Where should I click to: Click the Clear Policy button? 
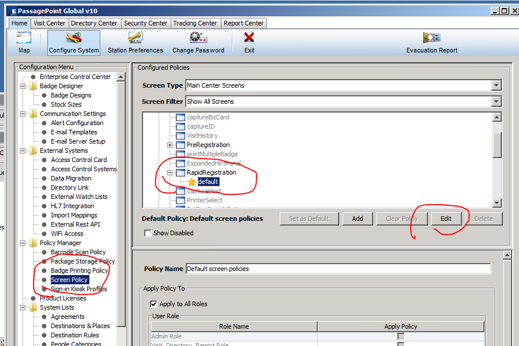(x=402, y=219)
